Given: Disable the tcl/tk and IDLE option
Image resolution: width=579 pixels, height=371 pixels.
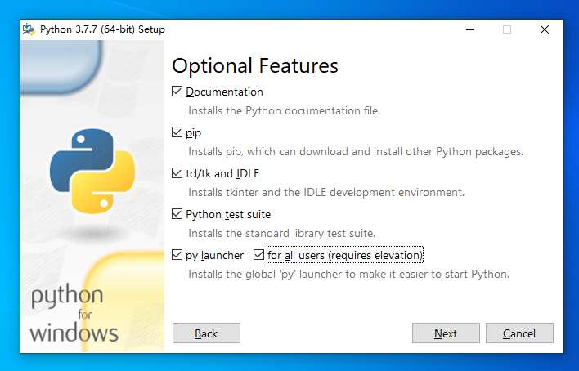Looking at the screenshot, I should click(x=177, y=173).
